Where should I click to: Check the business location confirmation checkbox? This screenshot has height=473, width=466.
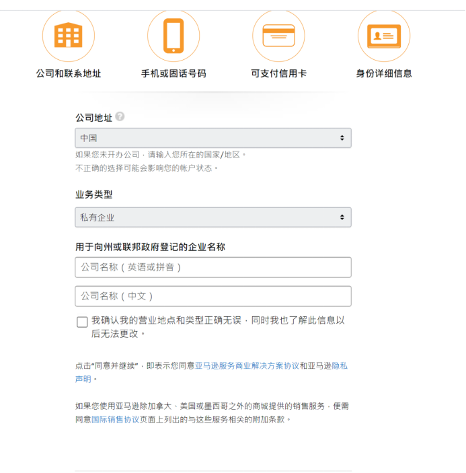click(82, 322)
